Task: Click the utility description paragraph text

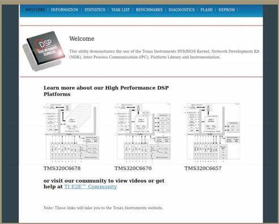Action: point(164,54)
